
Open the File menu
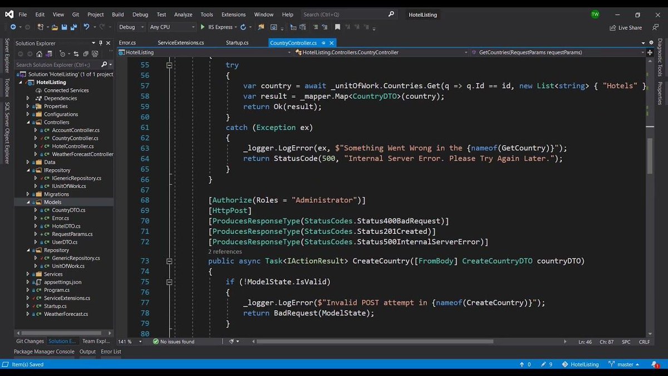22,14
